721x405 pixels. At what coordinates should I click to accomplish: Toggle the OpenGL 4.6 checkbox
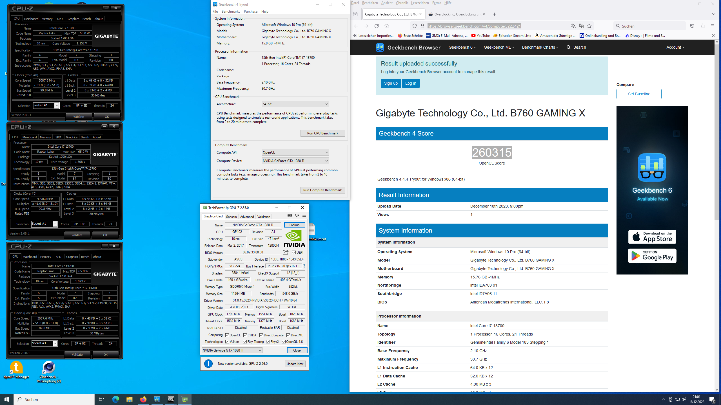click(284, 342)
